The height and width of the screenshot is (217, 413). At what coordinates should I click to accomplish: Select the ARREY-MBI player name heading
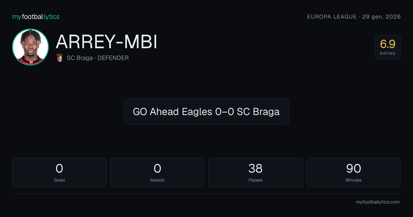coord(106,42)
